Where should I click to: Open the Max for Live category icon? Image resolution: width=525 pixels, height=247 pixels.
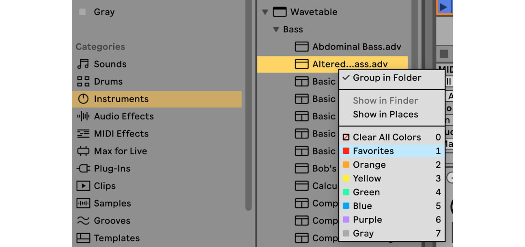(83, 151)
